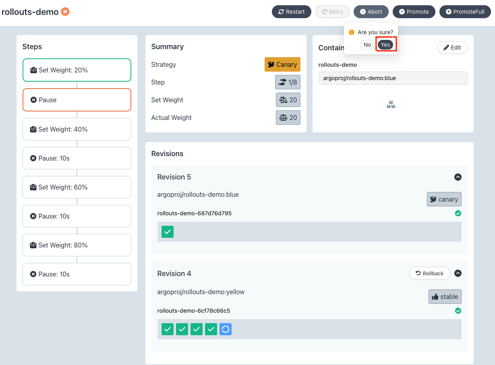The width and height of the screenshot is (495, 365).
Task: Click the Canary strategy badge
Action: click(x=282, y=64)
